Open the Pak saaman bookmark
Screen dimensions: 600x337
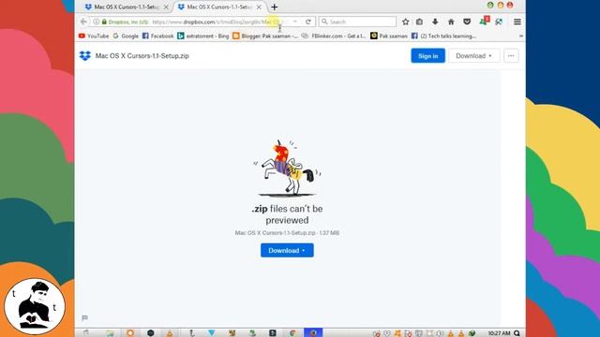point(389,36)
